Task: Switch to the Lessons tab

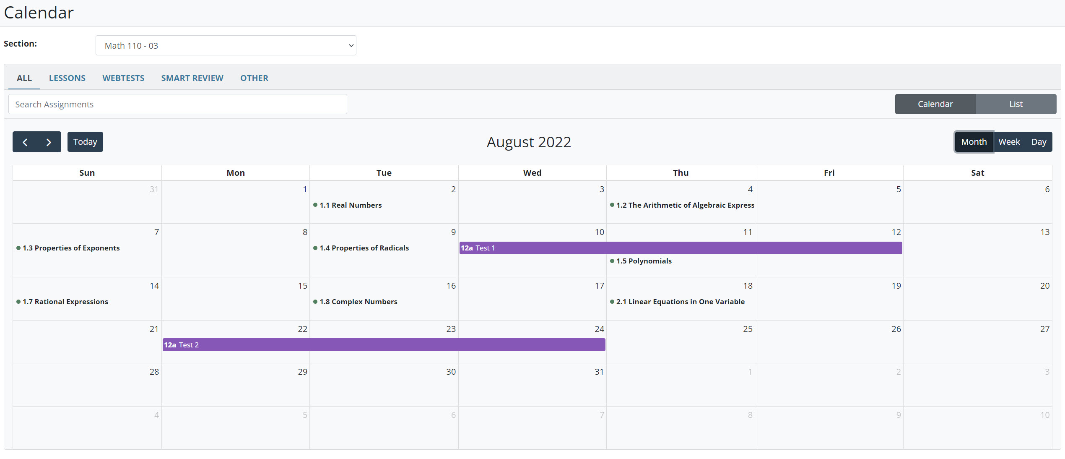Action: [67, 78]
